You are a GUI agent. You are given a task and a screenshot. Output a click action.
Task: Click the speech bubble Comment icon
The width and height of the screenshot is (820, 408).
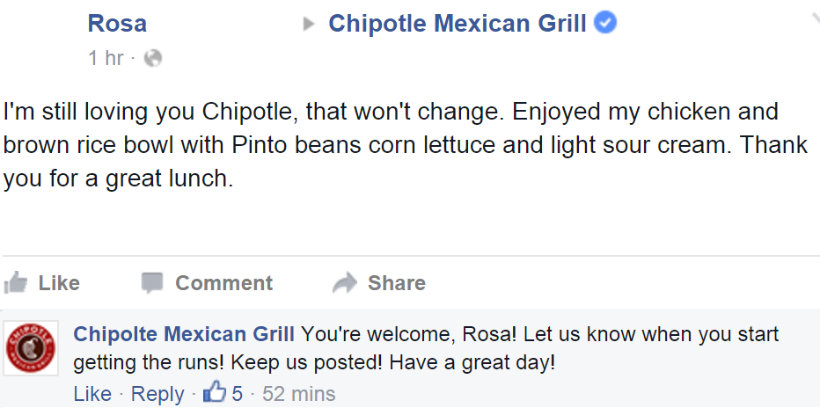coord(152,282)
